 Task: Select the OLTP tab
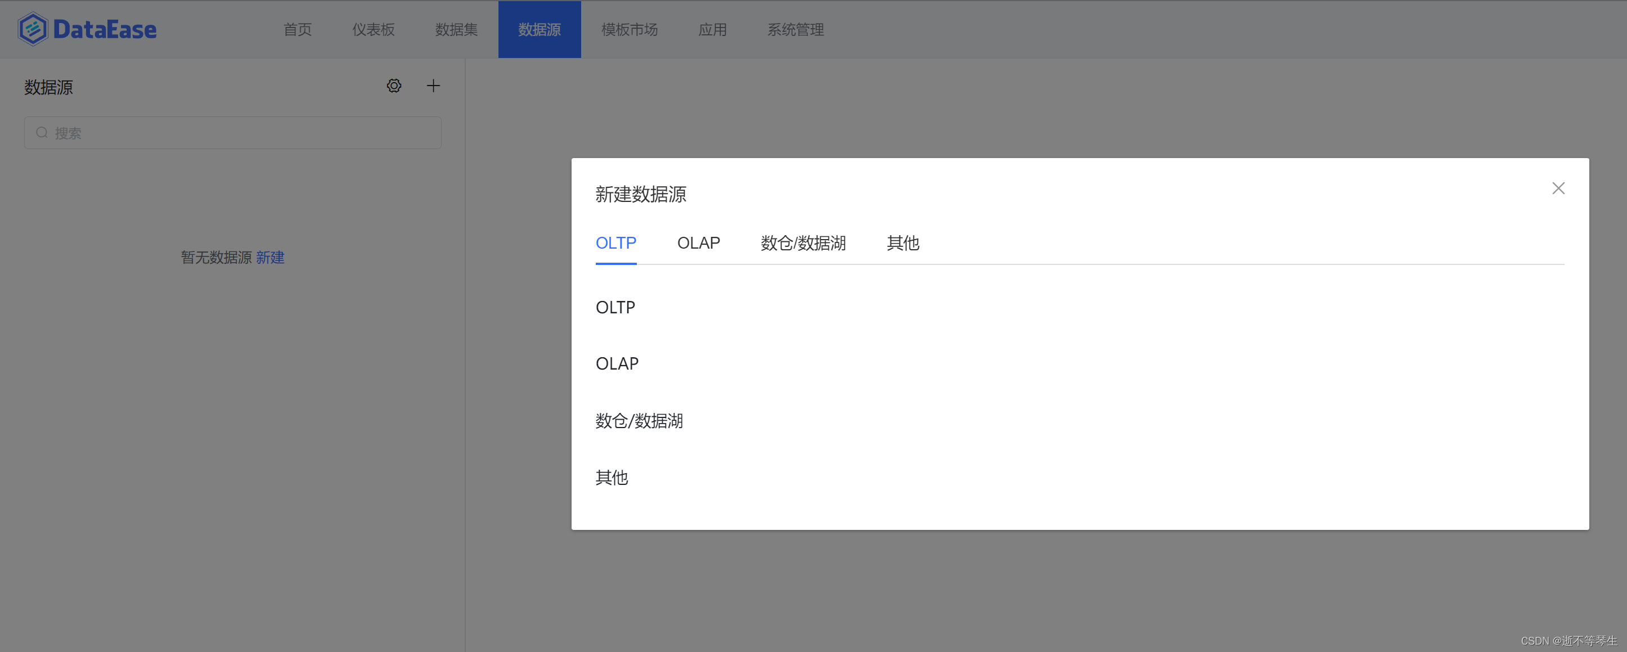pos(615,243)
